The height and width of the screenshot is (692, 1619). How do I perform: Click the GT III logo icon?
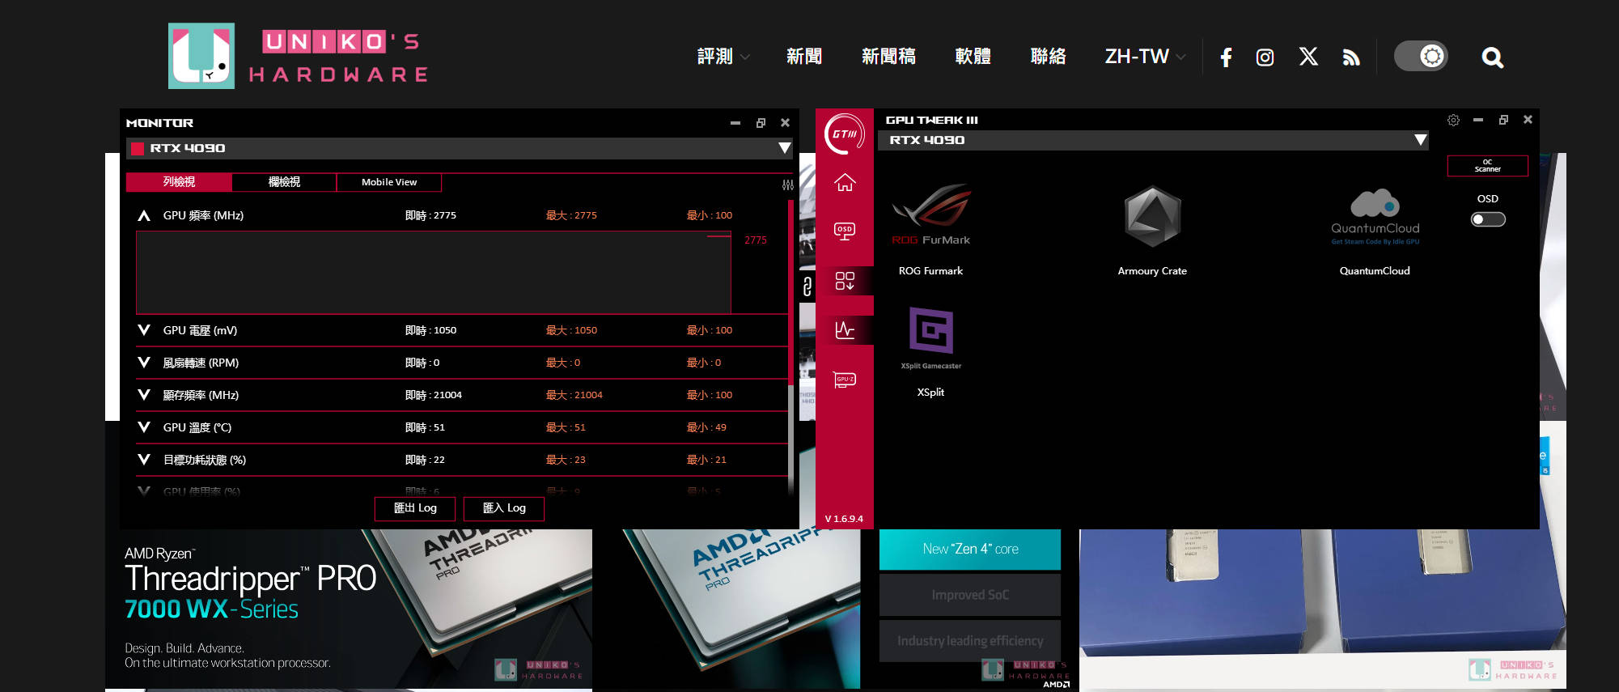point(845,134)
